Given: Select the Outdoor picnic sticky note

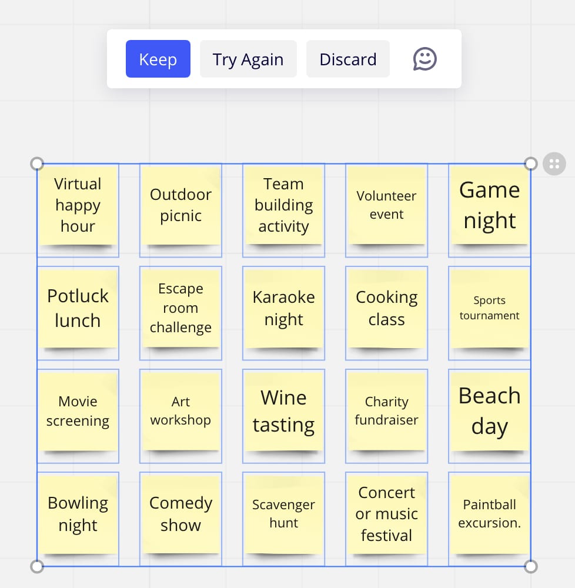Looking at the screenshot, I should [180, 205].
